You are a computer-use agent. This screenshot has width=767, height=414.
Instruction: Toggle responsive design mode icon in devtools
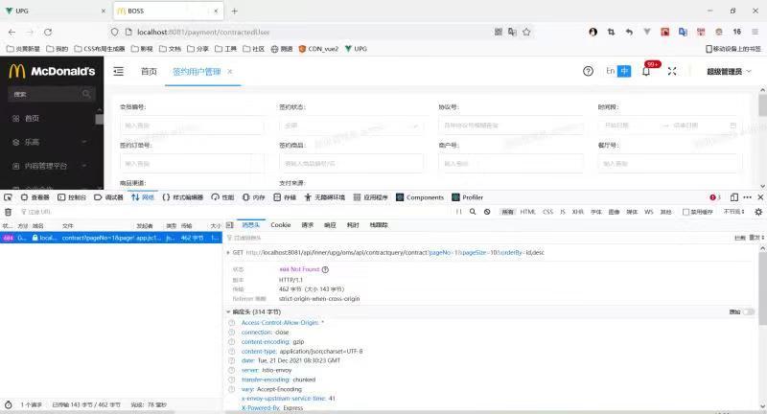733,197
